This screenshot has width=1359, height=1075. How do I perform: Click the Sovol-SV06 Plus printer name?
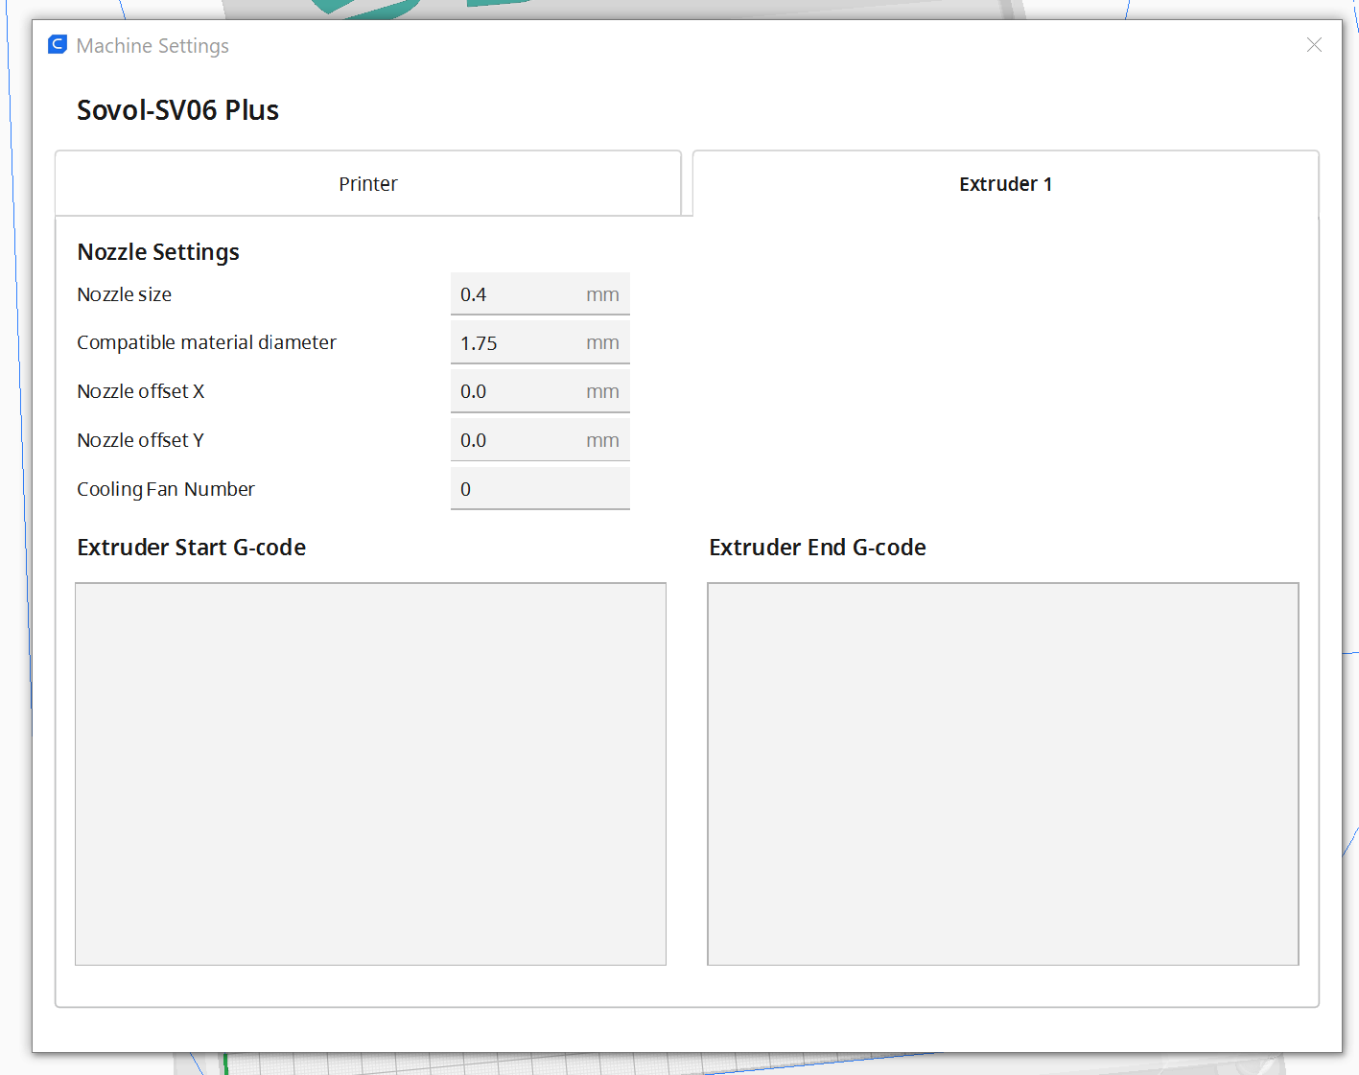click(x=177, y=110)
